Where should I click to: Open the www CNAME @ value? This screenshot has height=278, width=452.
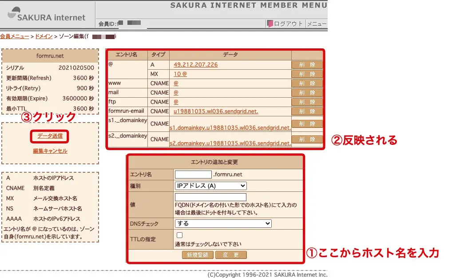click(176, 83)
